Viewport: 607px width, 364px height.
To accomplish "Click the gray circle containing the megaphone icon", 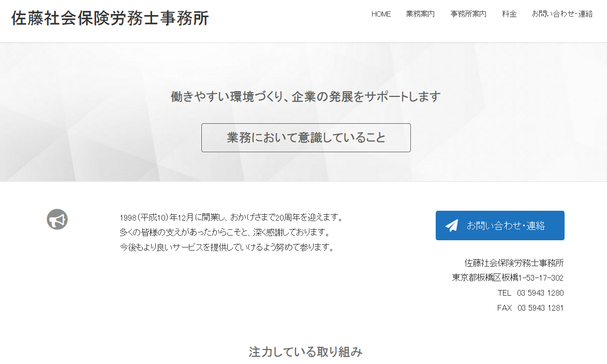I will (x=57, y=219).
